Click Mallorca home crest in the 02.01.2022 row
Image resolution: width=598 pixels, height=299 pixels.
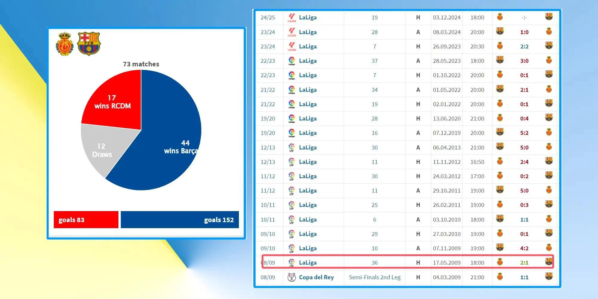pyautogui.click(x=500, y=103)
